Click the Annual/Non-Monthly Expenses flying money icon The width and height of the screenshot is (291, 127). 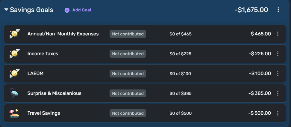click(14, 34)
